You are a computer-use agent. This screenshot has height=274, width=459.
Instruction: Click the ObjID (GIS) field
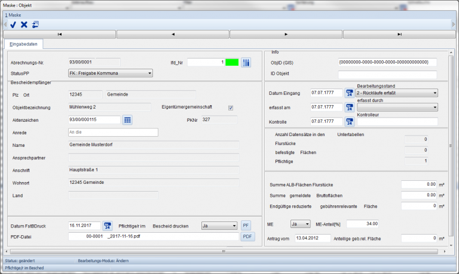click(387, 62)
